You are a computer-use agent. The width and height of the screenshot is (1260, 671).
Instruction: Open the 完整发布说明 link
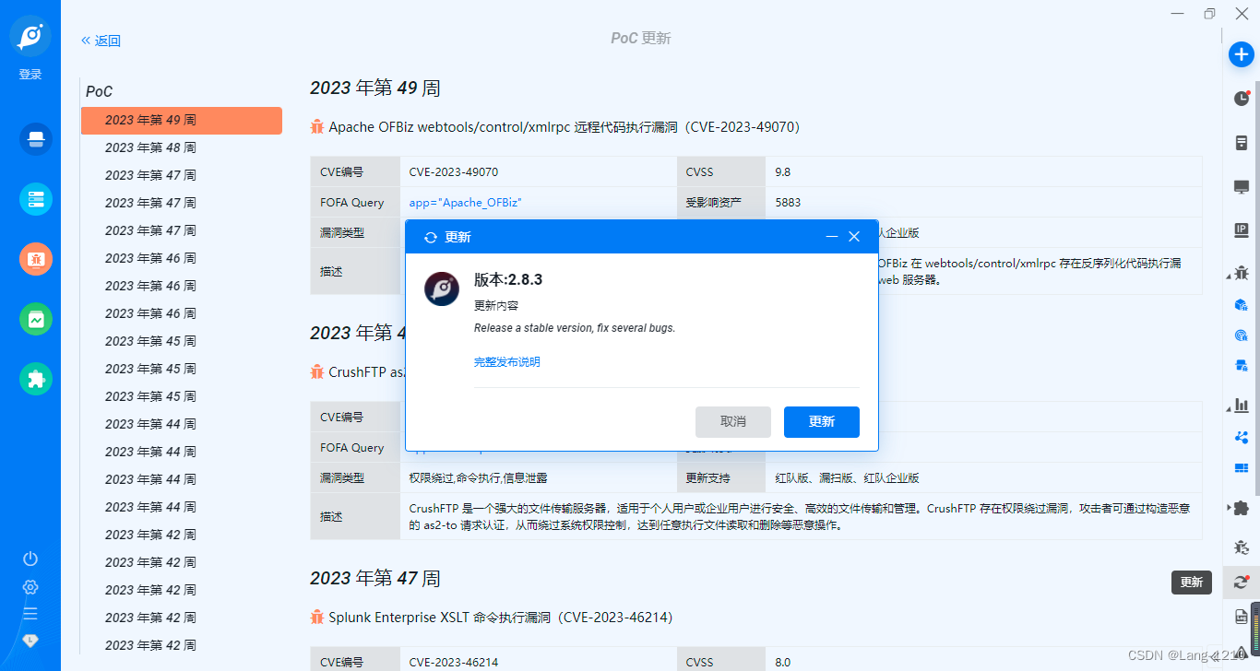[507, 362]
